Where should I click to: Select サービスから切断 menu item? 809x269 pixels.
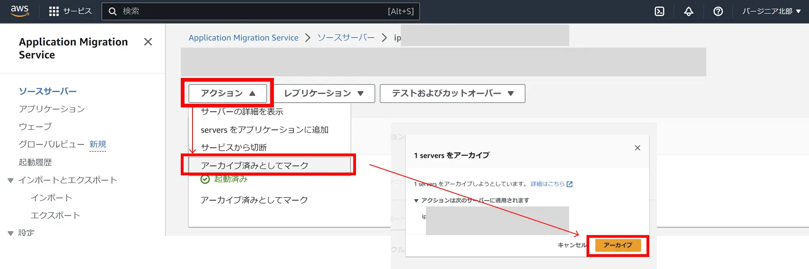[269, 147]
